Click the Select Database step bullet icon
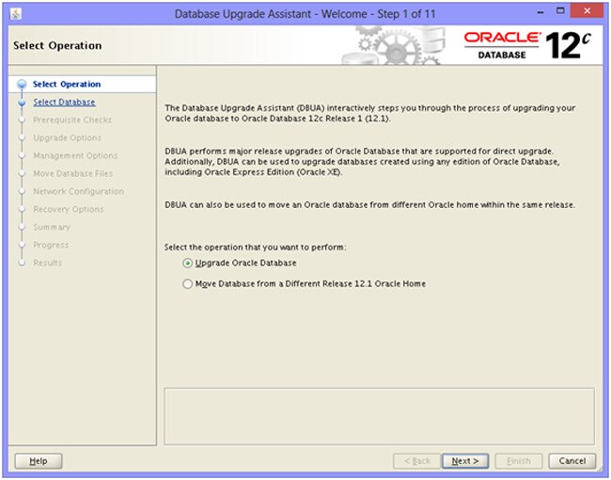611x480 pixels. (x=22, y=103)
